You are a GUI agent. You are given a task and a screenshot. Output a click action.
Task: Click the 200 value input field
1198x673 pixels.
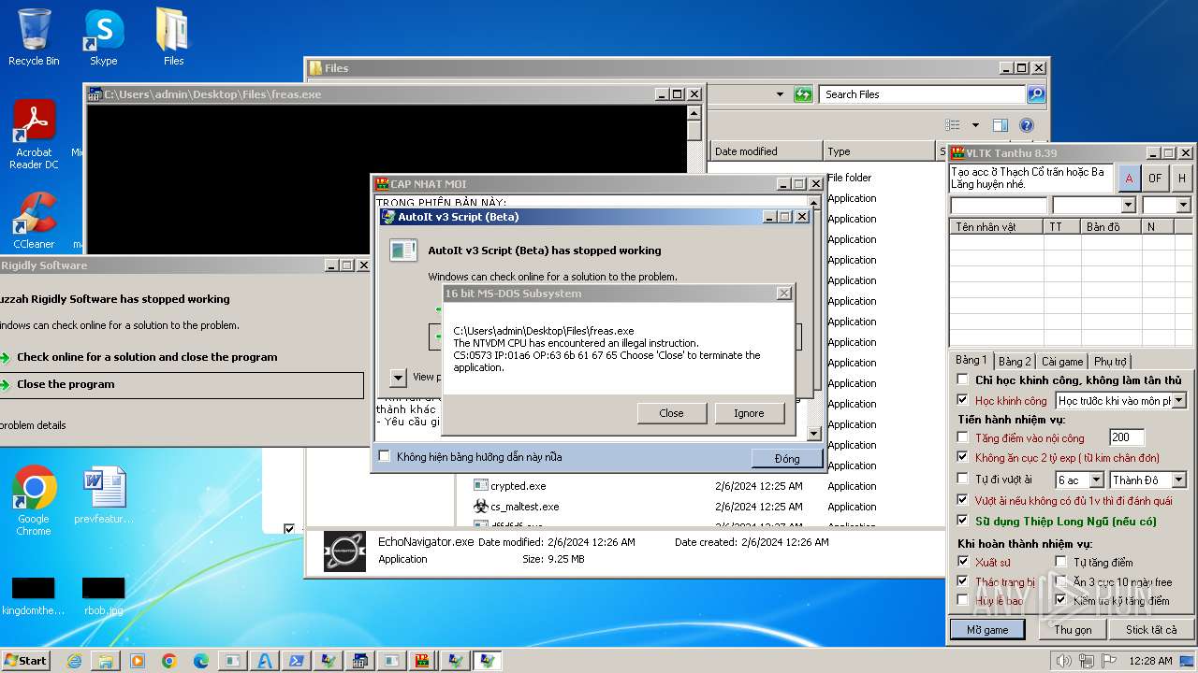coord(1127,437)
